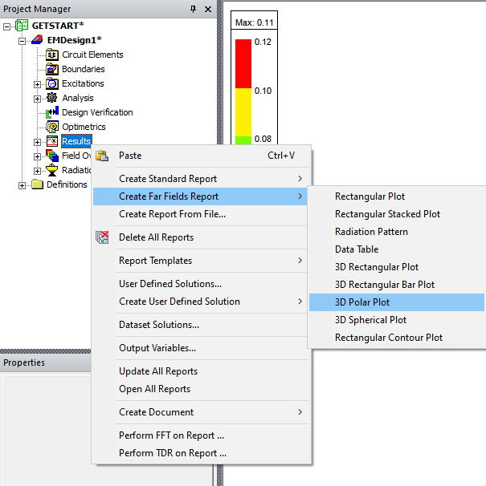Select the Results tree item label

tap(76, 141)
